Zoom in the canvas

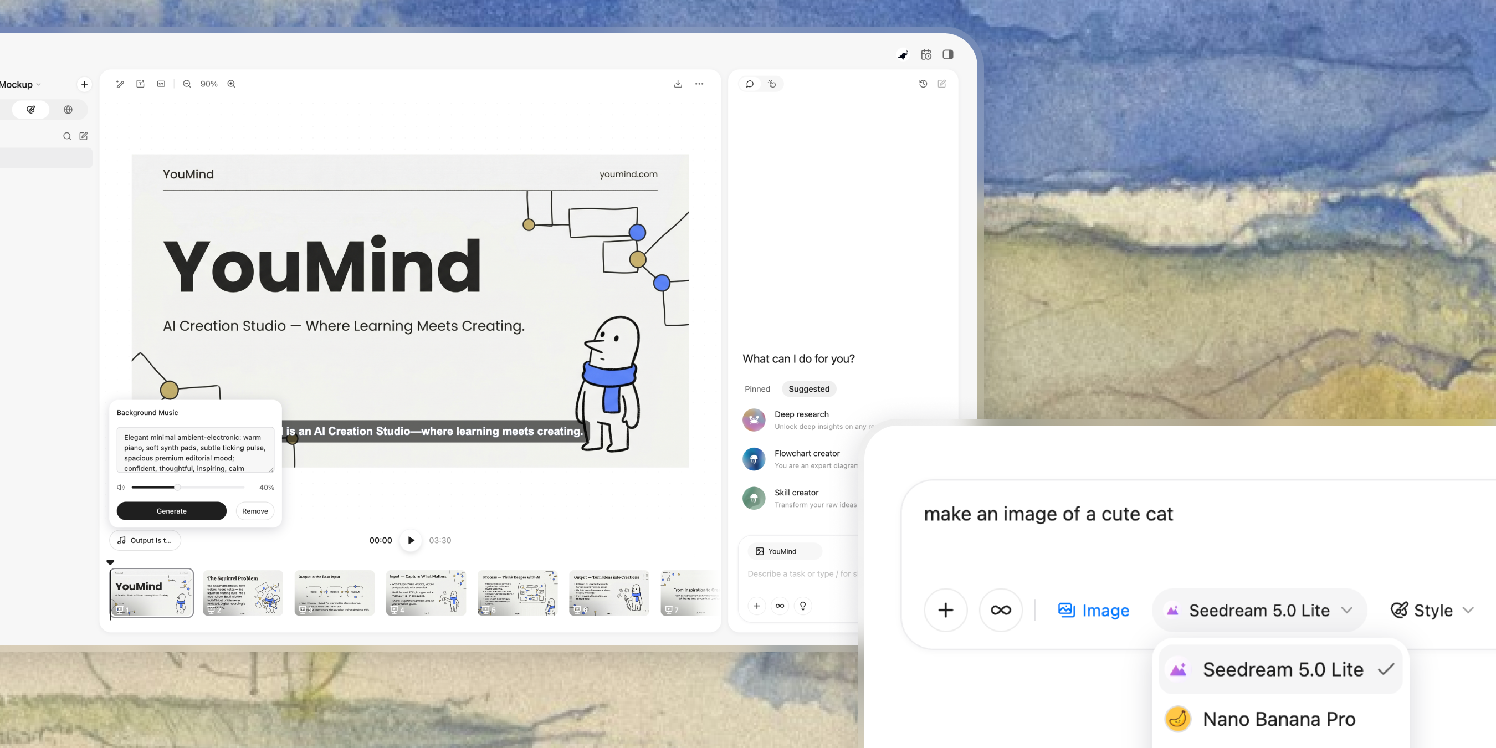point(231,84)
